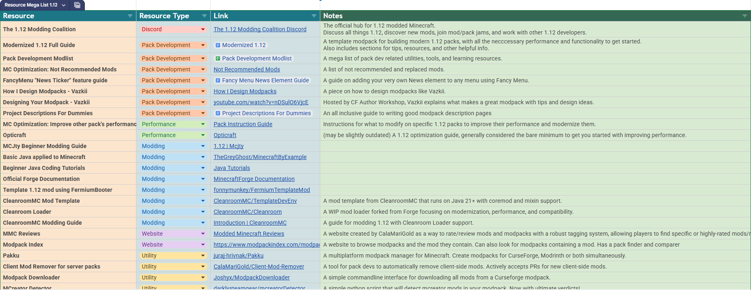Select 'Basic Java applied to Minecraft' cell

pyautogui.click(x=68, y=157)
